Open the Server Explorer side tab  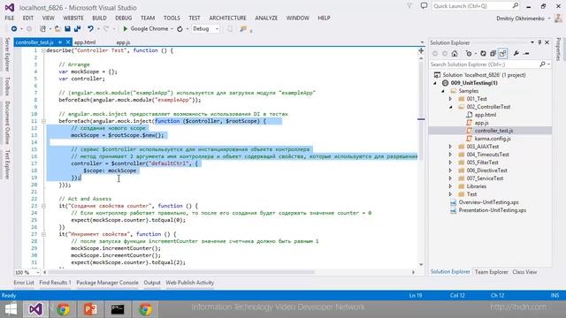pos(7,55)
